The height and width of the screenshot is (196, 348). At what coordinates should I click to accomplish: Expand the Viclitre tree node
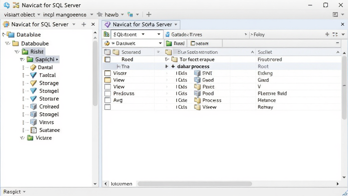tap(22, 138)
